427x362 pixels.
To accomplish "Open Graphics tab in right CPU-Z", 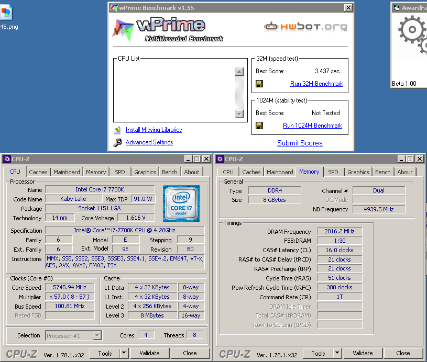I will (358, 172).
